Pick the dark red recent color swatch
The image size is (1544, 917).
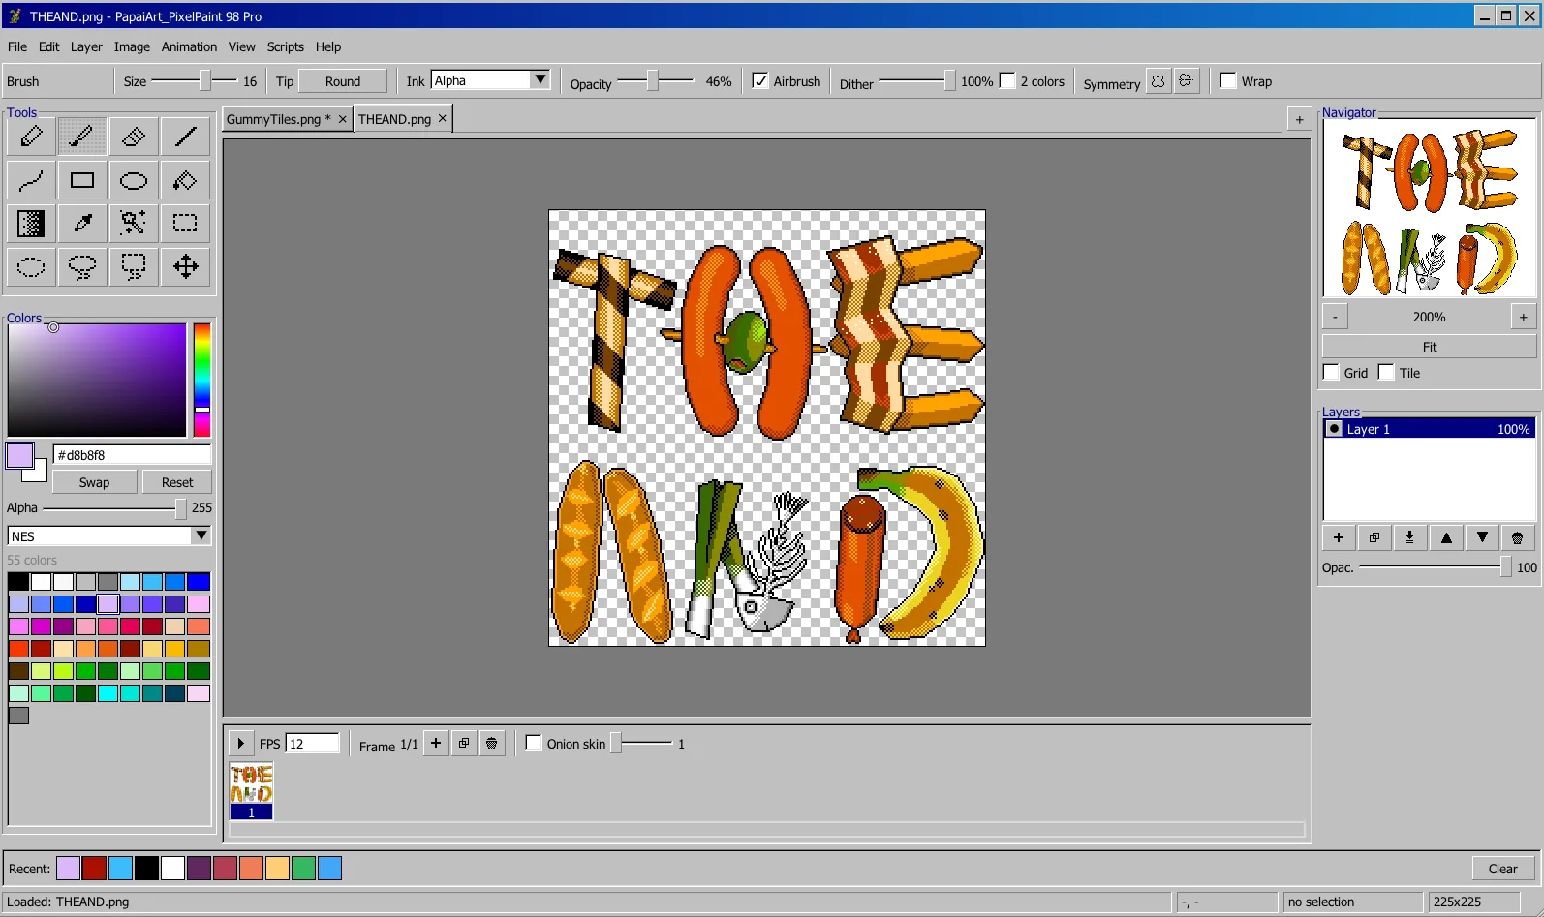click(x=94, y=869)
